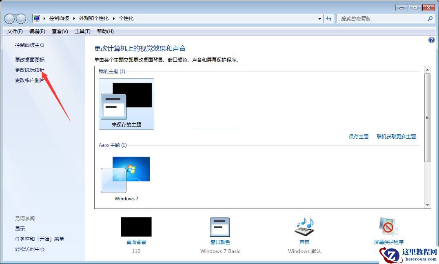Click 联机获取更多主题 link

396,136
